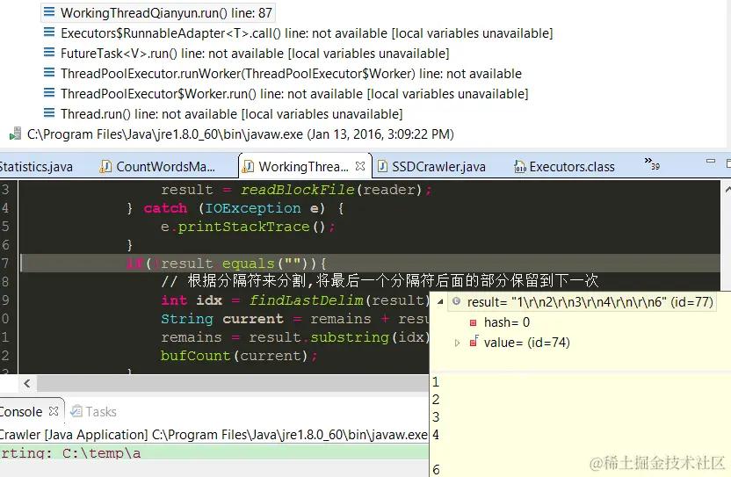Viewport: 731px width, 477px height.
Task: Click the result.substring(idx) call in code
Action: pyautogui.click(x=338, y=337)
